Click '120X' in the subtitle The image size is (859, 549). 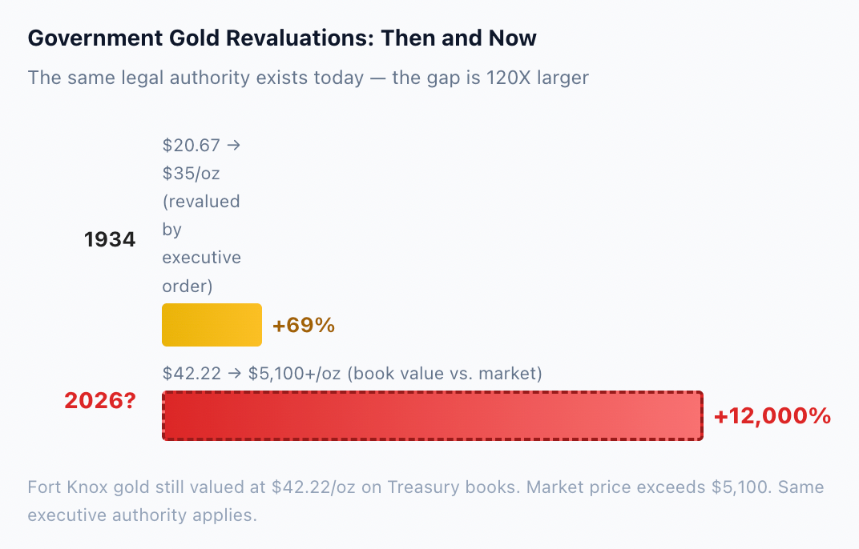tap(508, 78)
